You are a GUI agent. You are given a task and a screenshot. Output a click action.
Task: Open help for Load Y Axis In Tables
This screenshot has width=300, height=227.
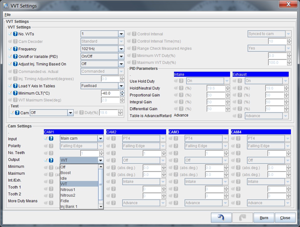[x=15, y=86]
